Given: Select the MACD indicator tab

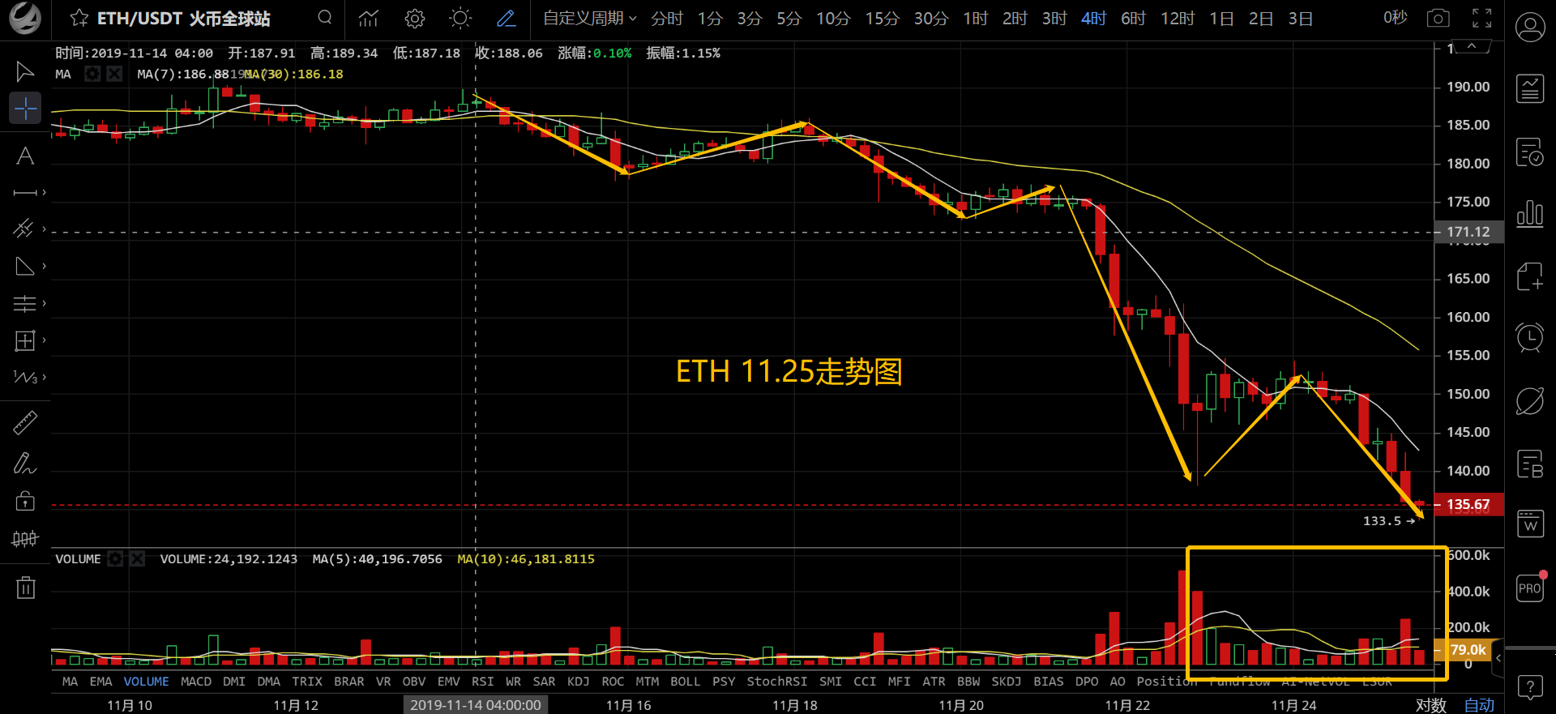Looking at the screenshot, I should point(195,682).
